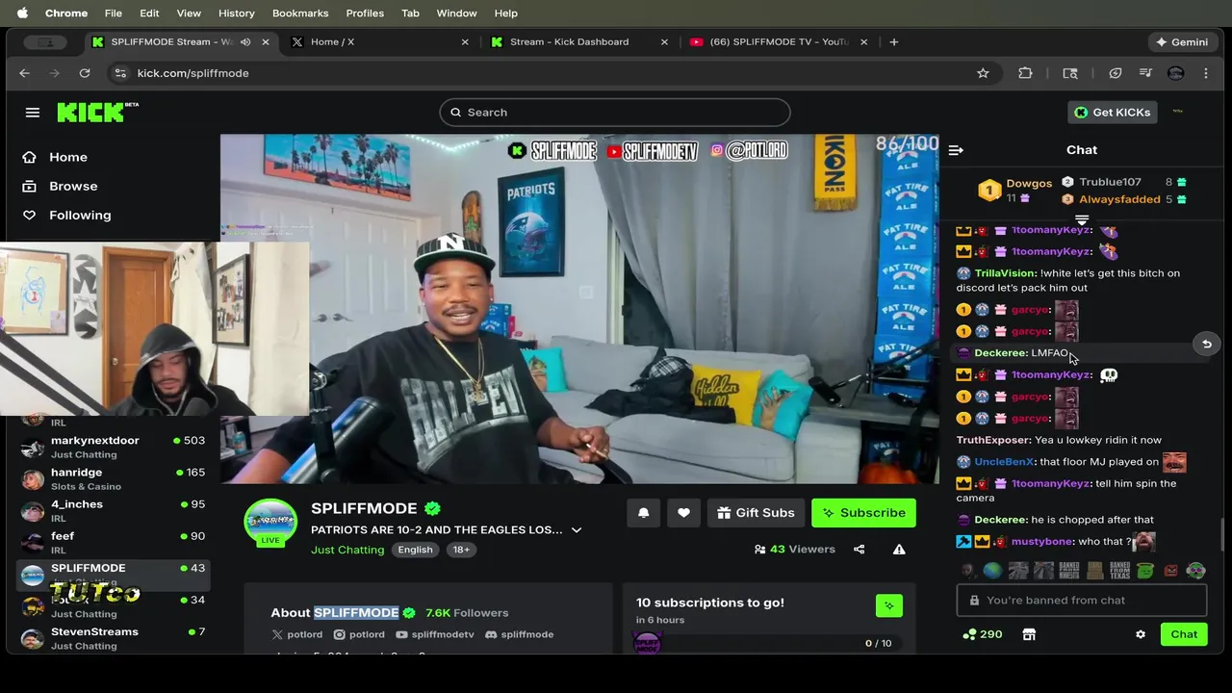Switch to Stream - Kick Dashboard tab
The image size is (1232, 693).
(577, 42)
